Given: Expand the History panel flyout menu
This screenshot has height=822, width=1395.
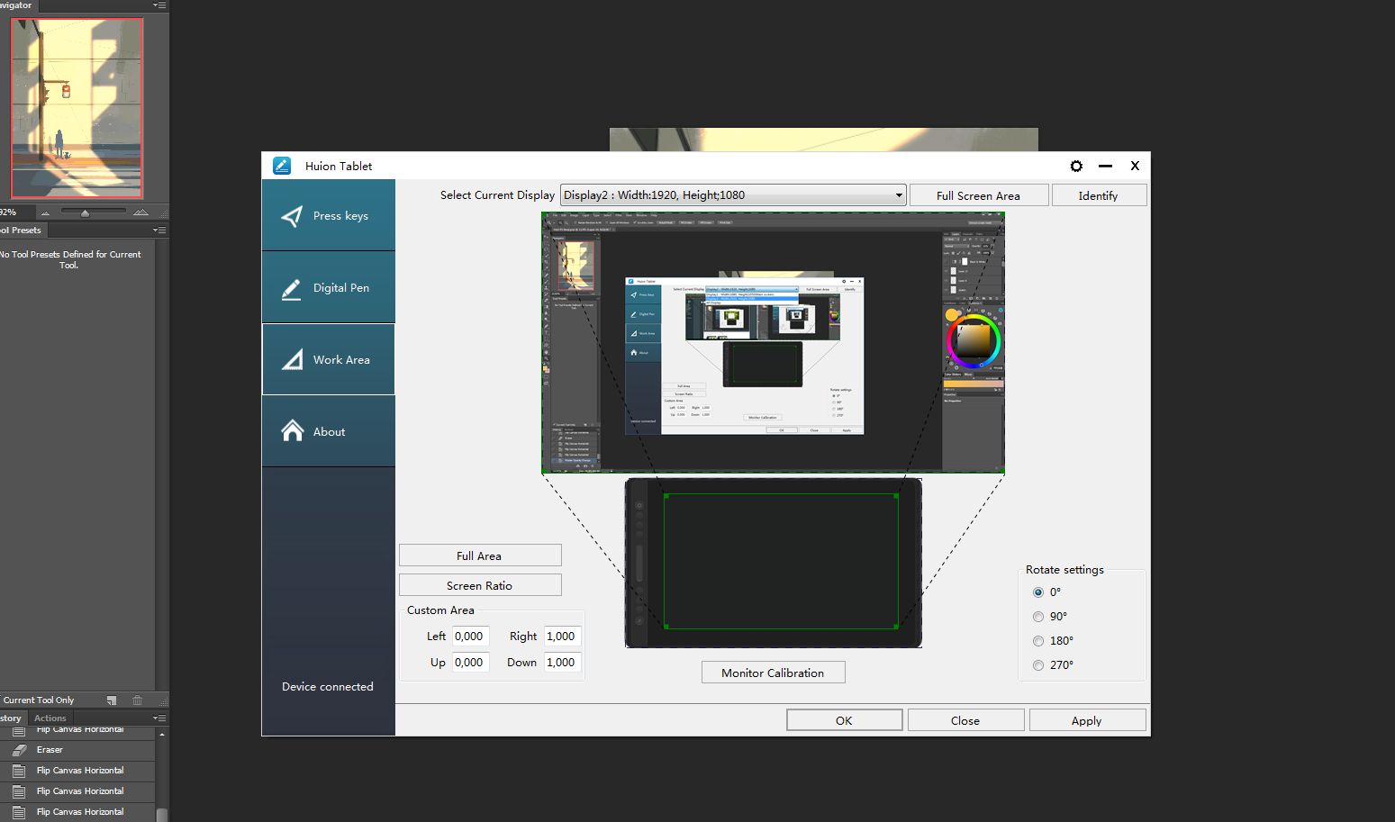Looking at the screenshot, I should [x=159, y=718].
